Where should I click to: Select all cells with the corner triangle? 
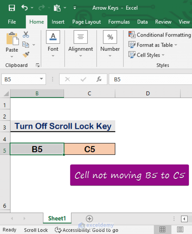[x=6, y=94]
